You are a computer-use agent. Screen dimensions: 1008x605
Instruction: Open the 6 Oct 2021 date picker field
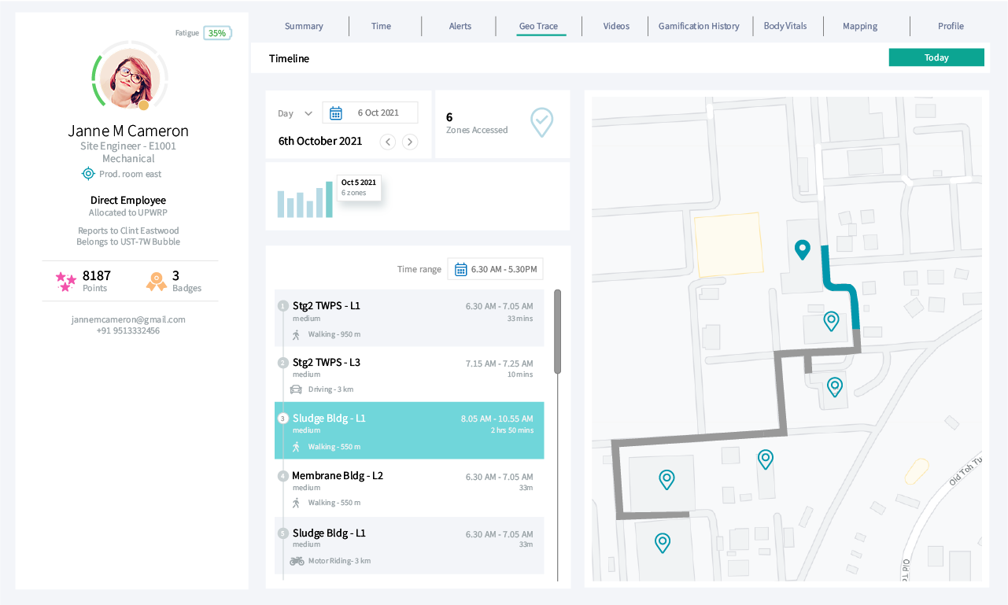click(x=378, y=113)
